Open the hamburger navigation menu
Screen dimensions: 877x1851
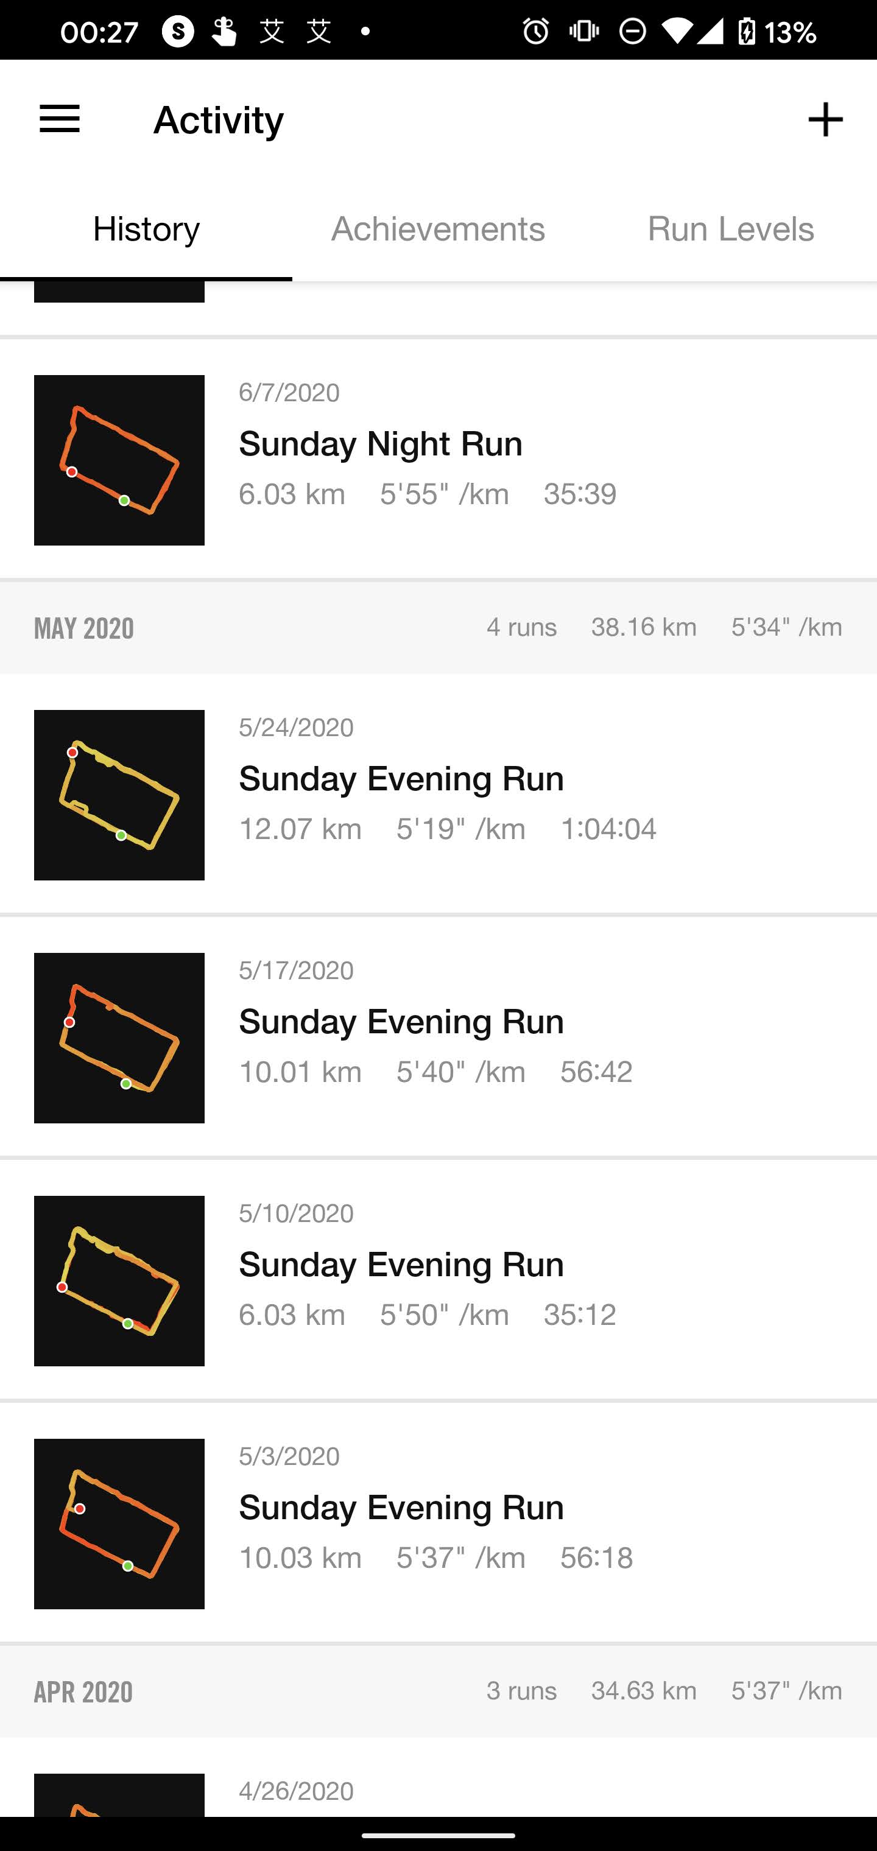coord(60,119)
